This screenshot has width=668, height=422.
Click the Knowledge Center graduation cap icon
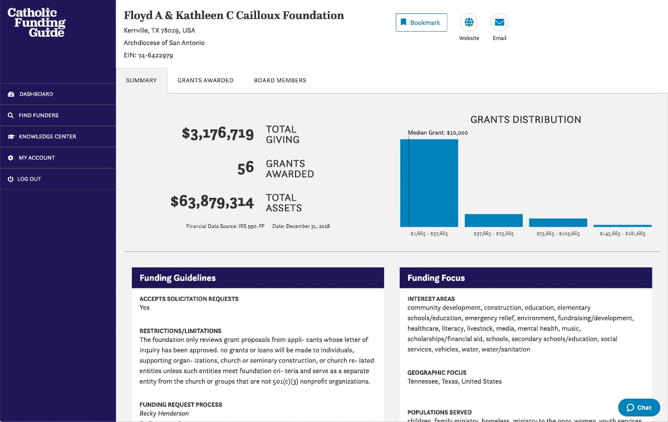[11, 136]
